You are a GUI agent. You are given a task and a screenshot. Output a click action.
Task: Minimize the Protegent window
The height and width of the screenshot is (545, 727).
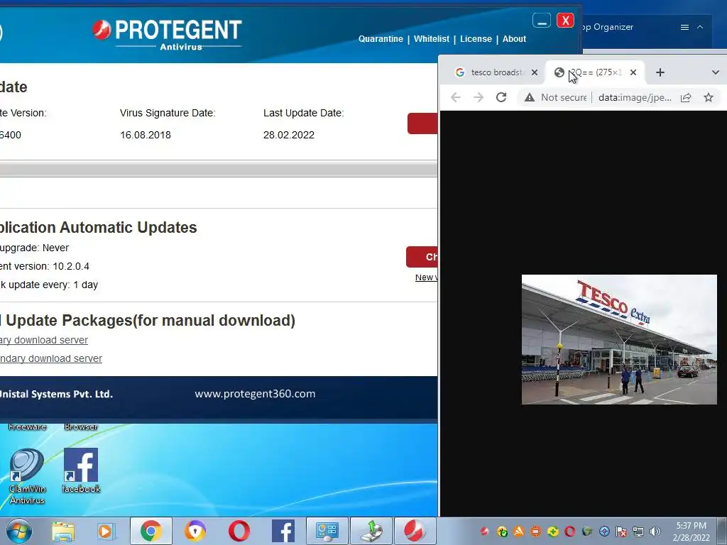coord(542,21)
